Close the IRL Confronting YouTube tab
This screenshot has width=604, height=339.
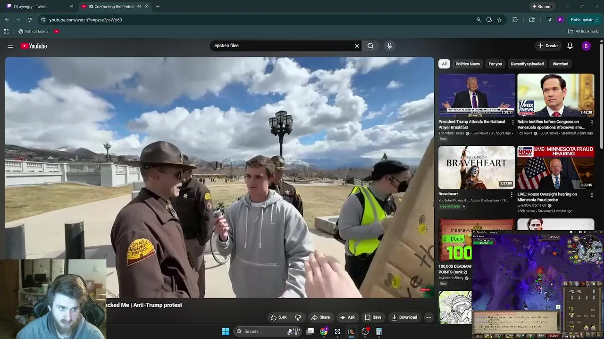pos(146,7)
